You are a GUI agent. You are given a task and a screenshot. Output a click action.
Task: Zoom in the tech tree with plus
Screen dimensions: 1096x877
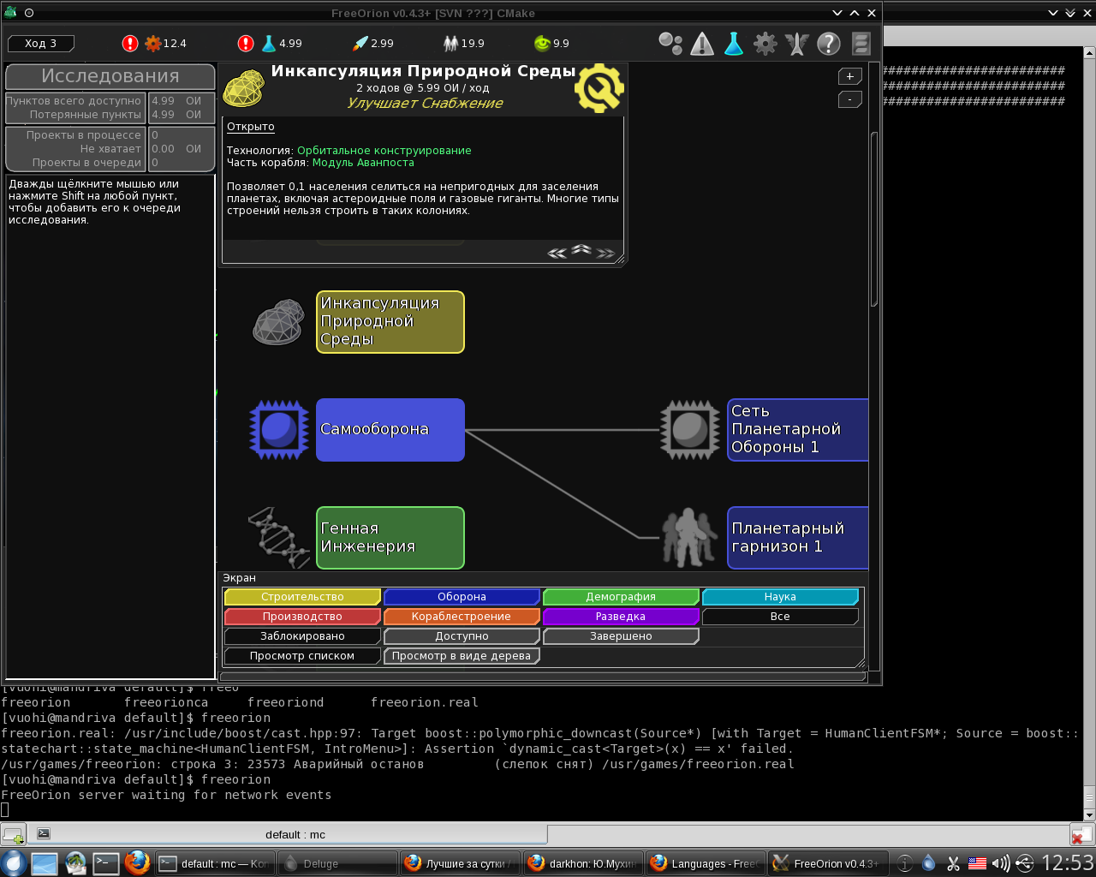(849, 76)
